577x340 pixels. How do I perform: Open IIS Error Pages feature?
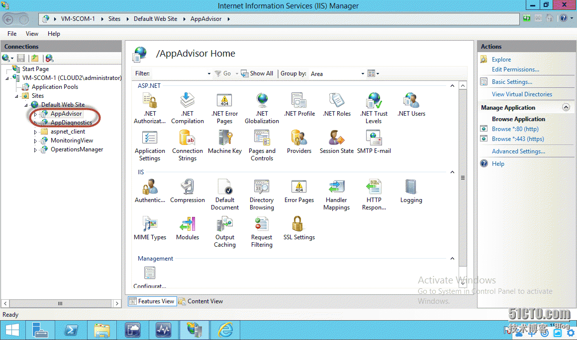coord(299,191)
